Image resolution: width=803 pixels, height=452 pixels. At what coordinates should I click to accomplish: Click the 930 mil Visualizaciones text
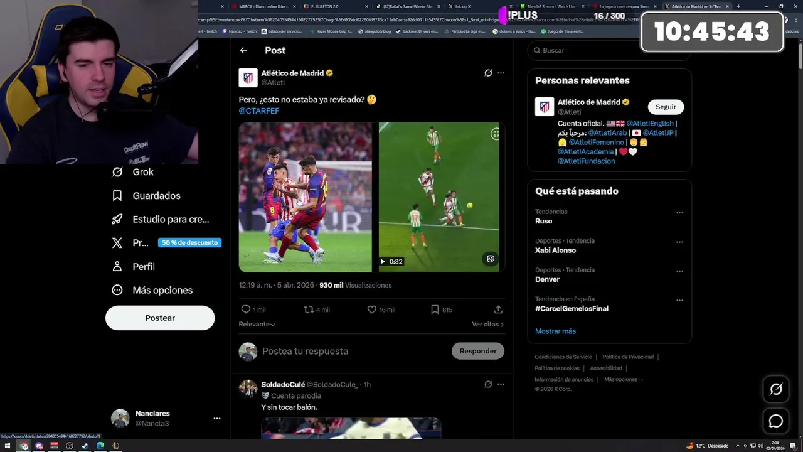coord(356,285)
